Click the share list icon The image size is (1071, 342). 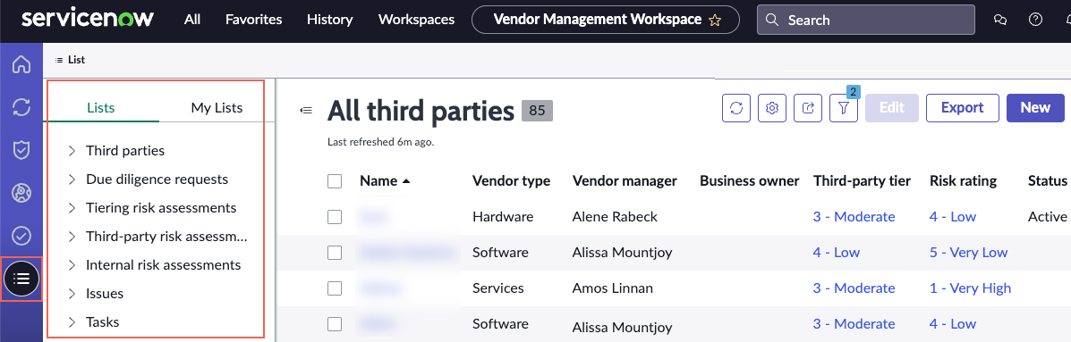coord(808,108)
